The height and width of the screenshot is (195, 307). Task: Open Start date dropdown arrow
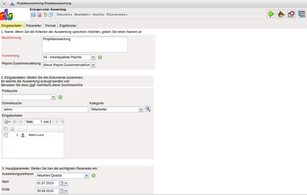(x=66, y=183)
